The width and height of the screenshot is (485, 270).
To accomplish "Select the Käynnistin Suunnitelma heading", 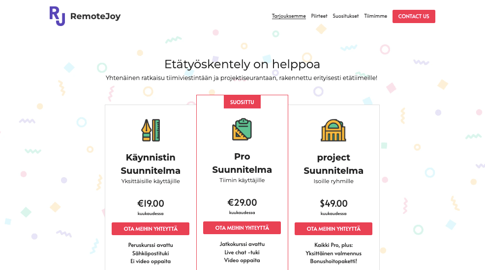I will tap(151, 164).
